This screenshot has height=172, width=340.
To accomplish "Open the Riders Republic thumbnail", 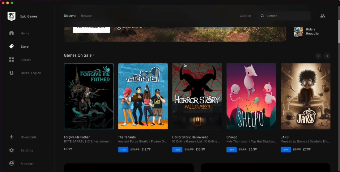I will coord(298,32).
